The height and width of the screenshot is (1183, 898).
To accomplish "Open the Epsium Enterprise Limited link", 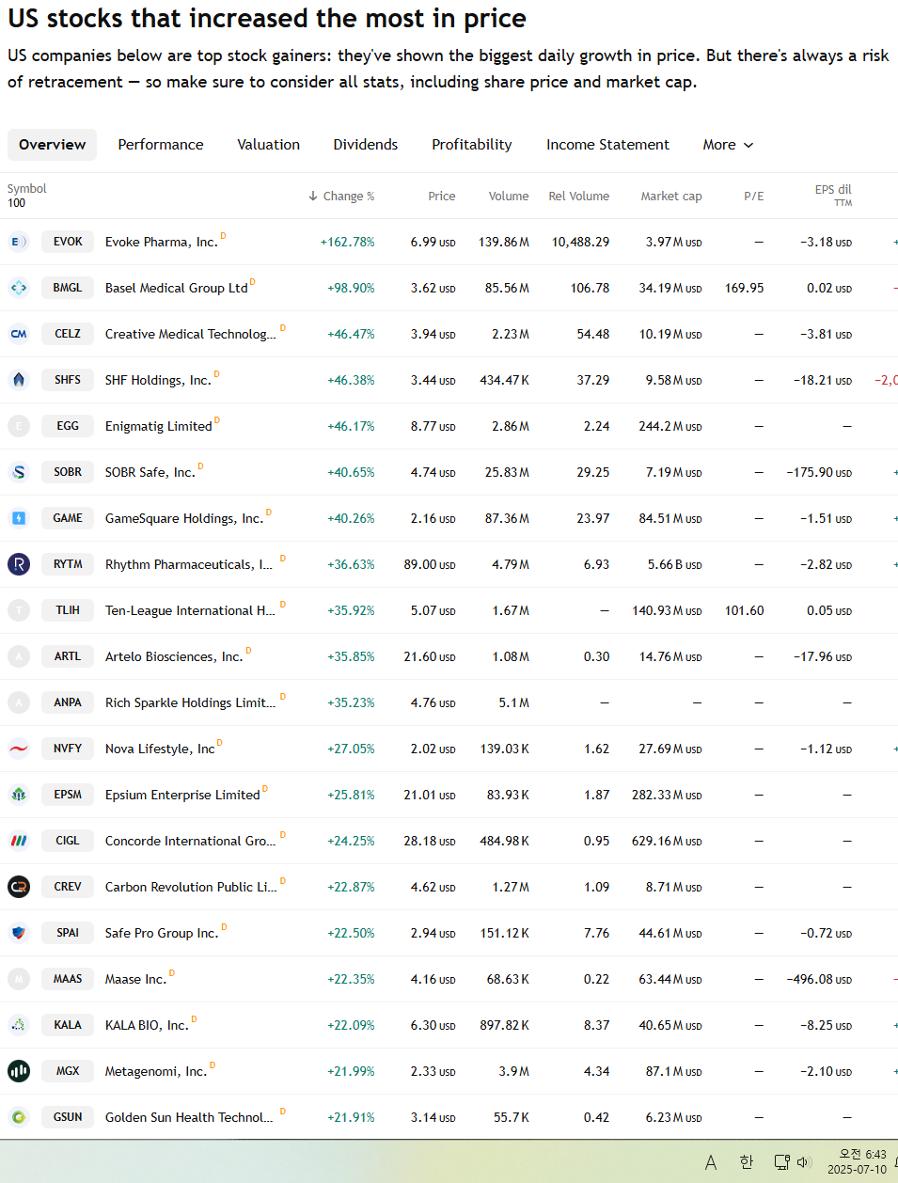I will [182, 795].
